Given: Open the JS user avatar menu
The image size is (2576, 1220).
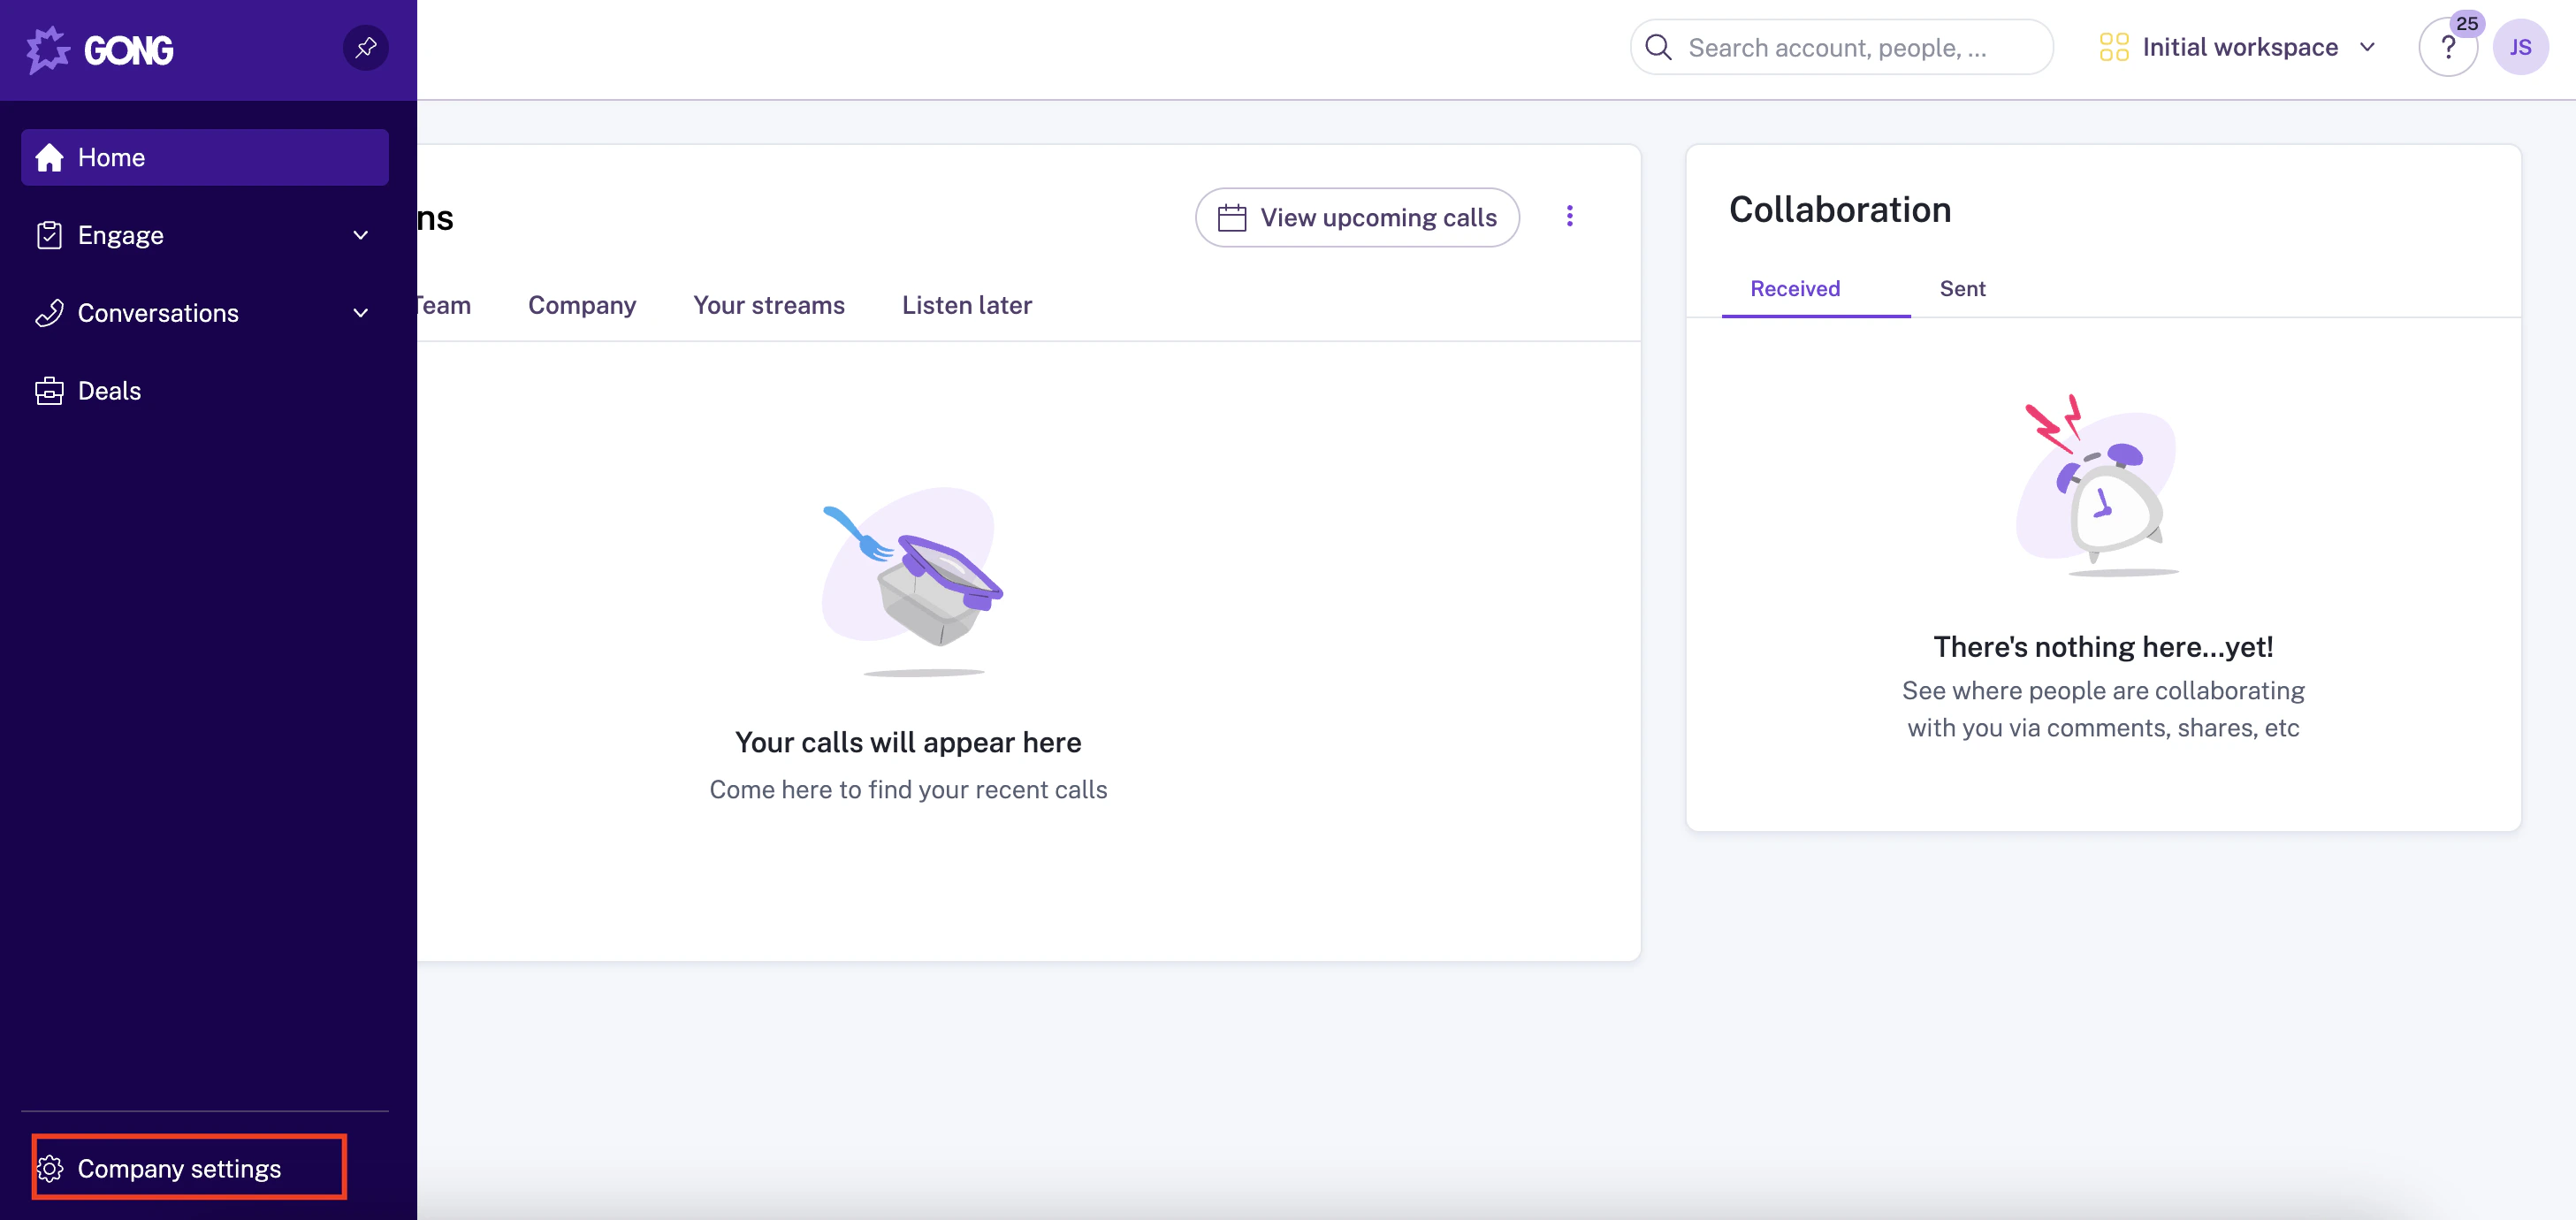Looking at the screenshot, I should click(x=2519, y=47).
